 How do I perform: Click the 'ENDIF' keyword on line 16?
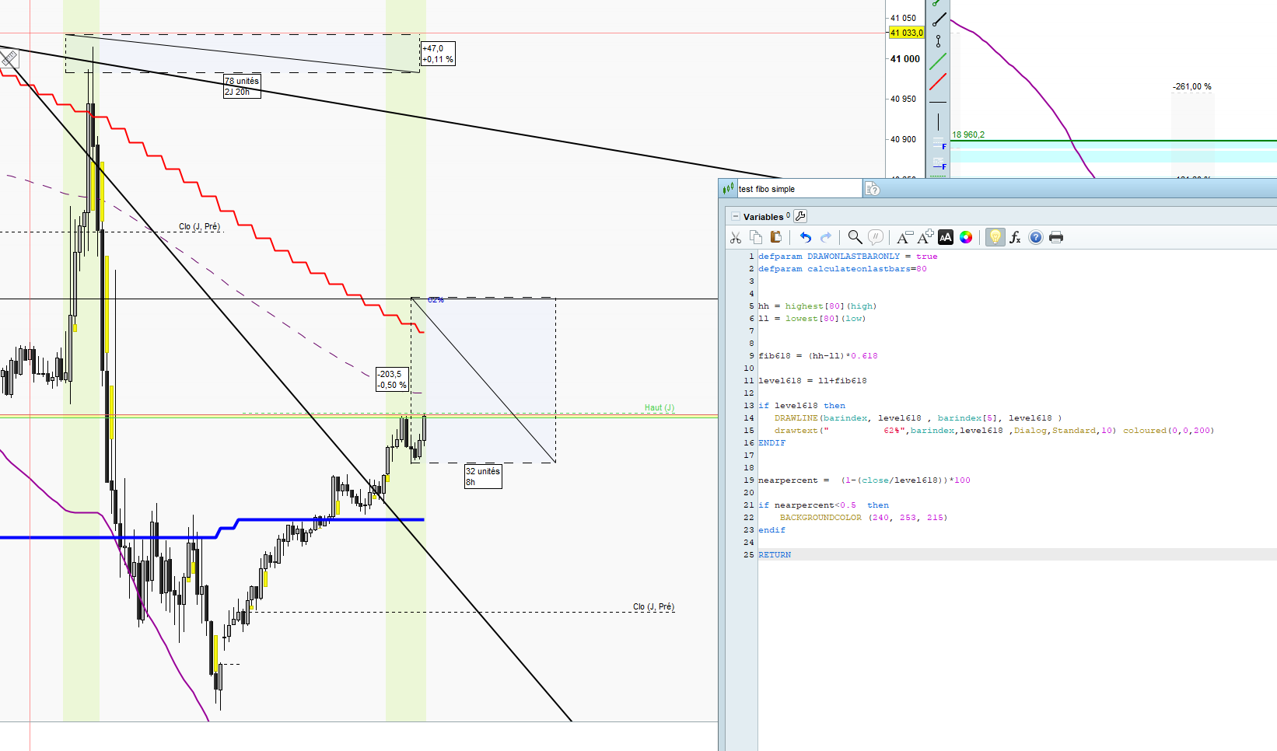click(x=772, y=443)
